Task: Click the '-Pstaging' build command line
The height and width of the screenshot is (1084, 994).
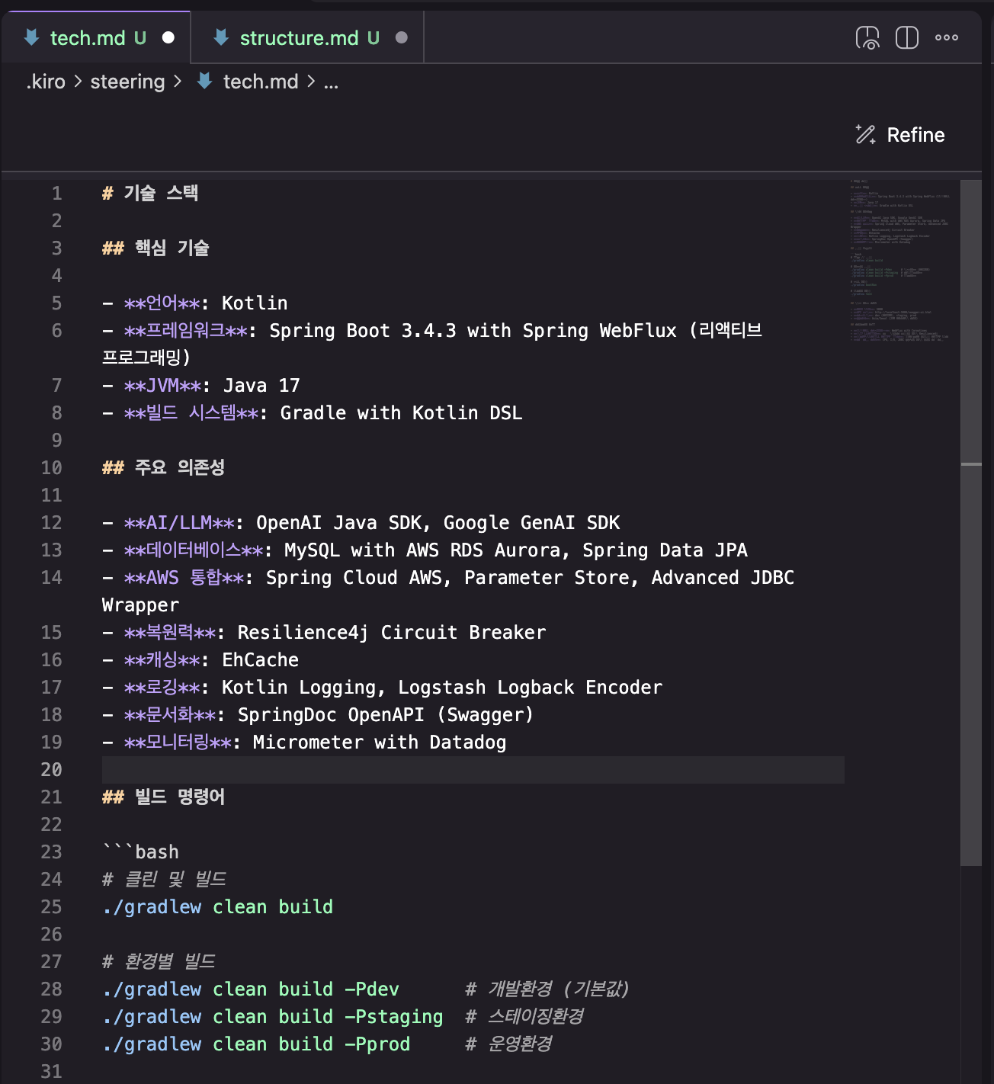Action: coord(273,1016)
